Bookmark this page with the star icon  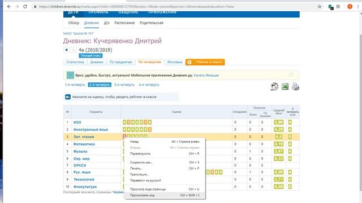320,7
